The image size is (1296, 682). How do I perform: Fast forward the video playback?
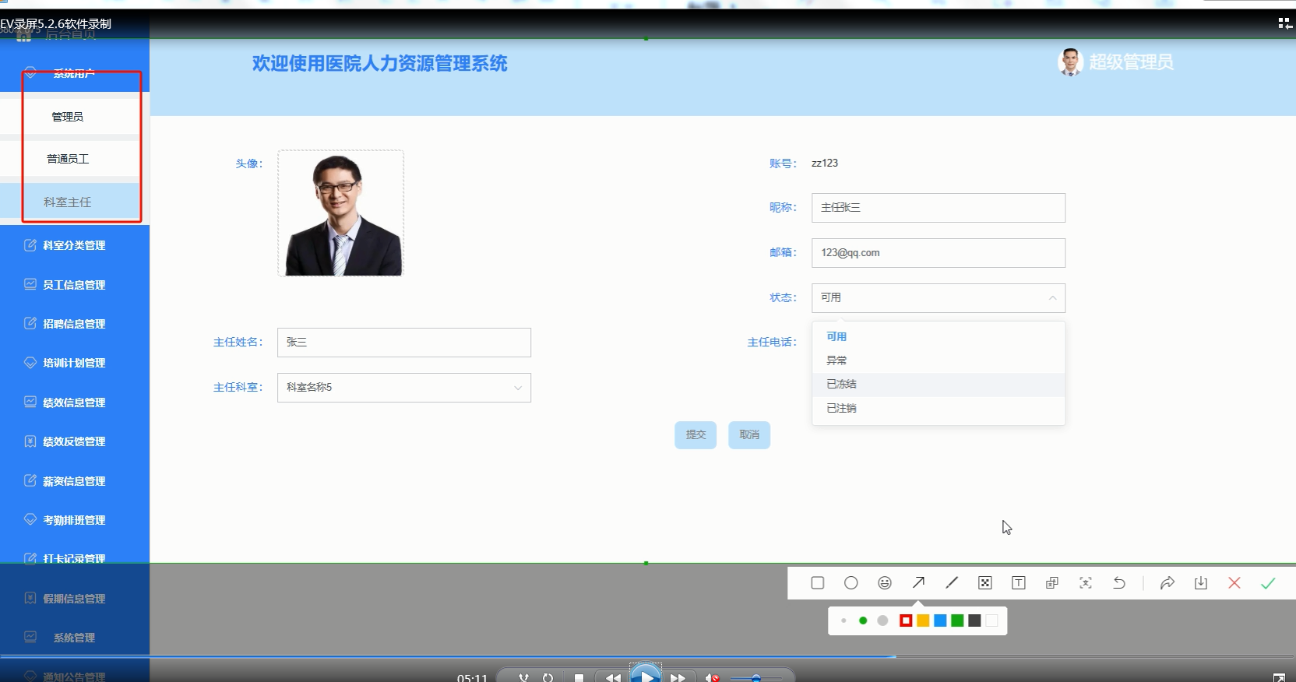tap(678, 677)
